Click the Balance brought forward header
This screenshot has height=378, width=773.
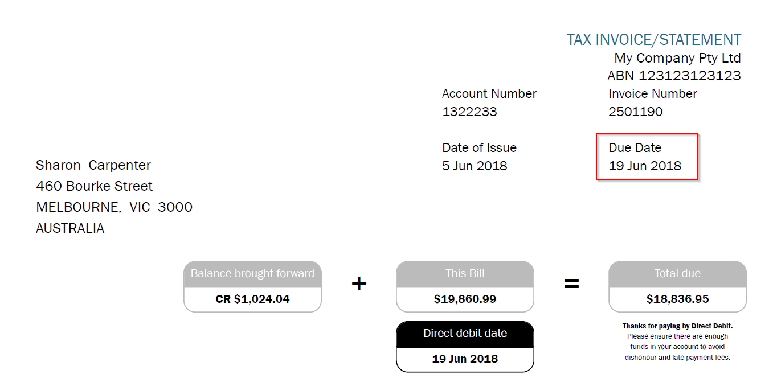252,274
